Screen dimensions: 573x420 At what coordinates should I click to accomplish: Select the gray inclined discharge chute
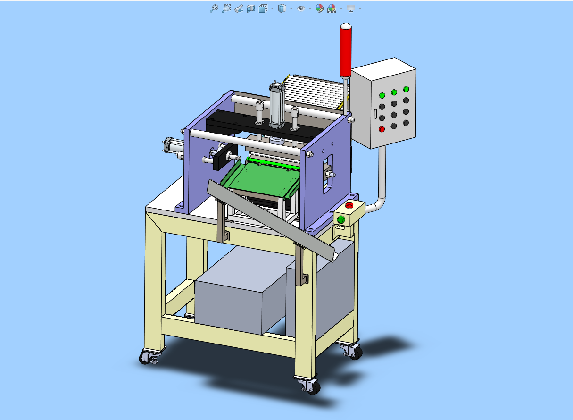coord(271,220)
